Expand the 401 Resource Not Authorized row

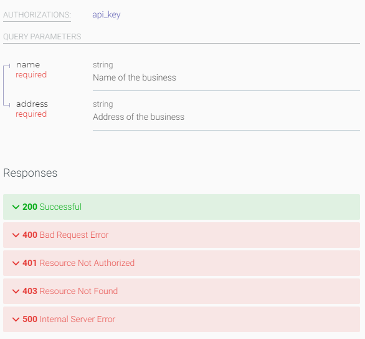182,263
